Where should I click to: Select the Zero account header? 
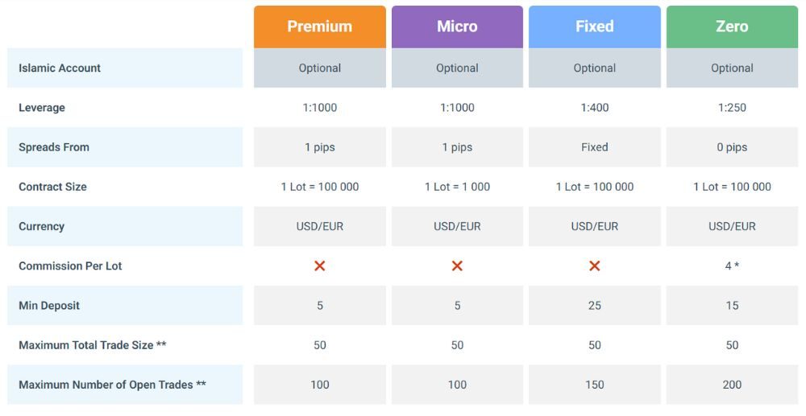(732, 27)
